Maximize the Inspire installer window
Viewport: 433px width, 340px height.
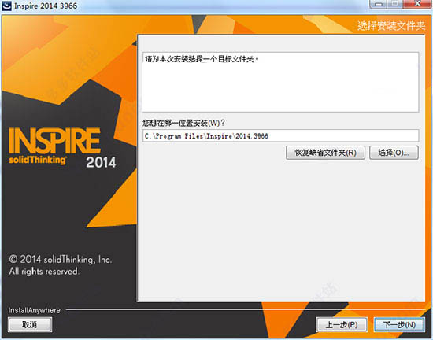pyautogui.click(x=396, y=4)
